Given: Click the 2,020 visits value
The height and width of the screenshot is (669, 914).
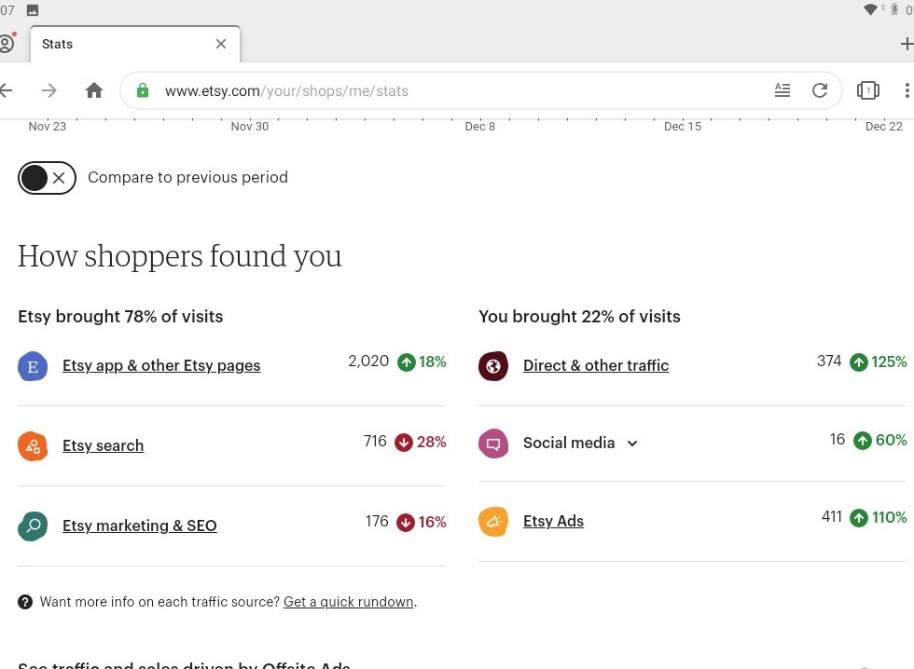Looking at the screenshot, I should 368,361.
